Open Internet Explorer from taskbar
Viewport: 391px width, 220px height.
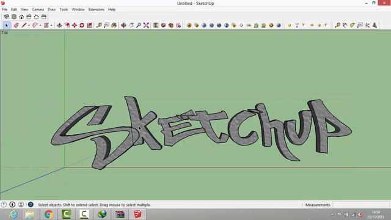coord(13,215)
